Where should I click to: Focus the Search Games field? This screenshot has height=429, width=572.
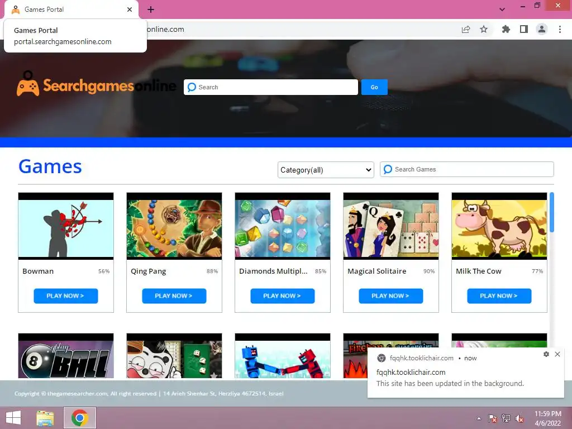coord(467,169)
